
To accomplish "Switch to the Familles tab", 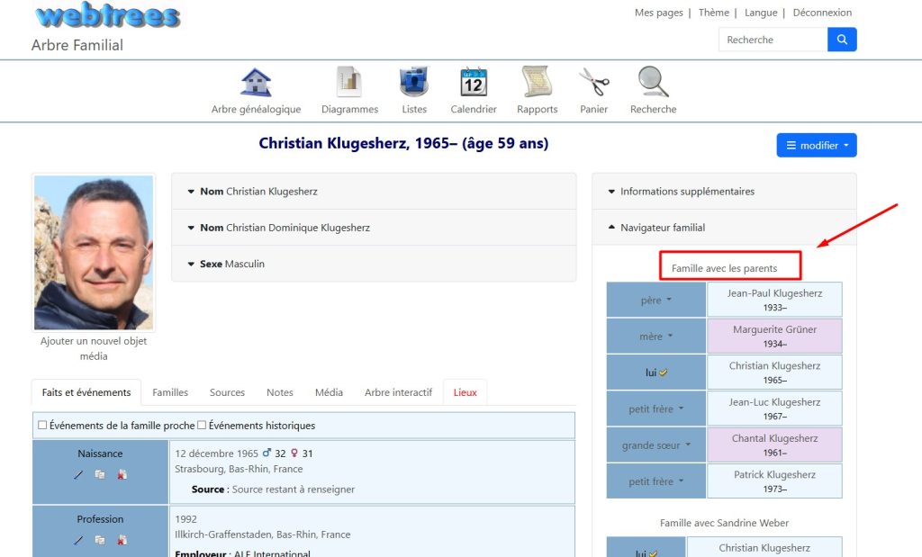I will point(170,392).
